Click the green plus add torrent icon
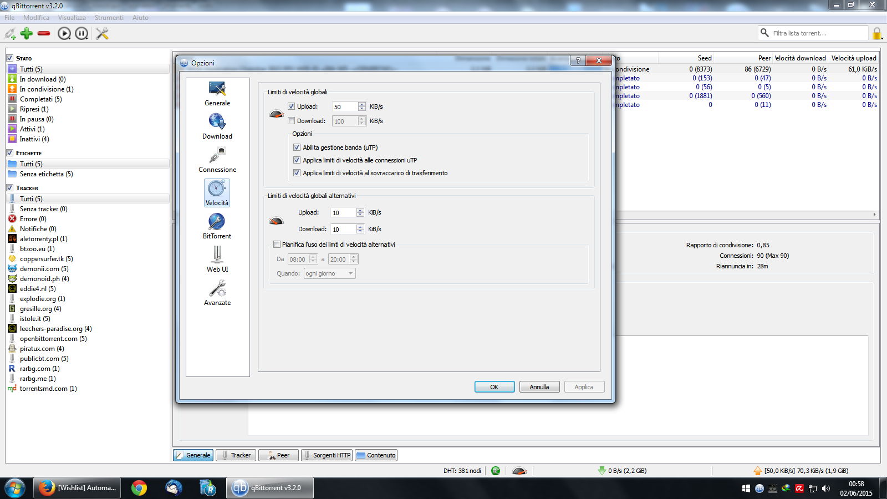Image resolution: width=887 pixels, height=499 pixels. pos(27,33)
